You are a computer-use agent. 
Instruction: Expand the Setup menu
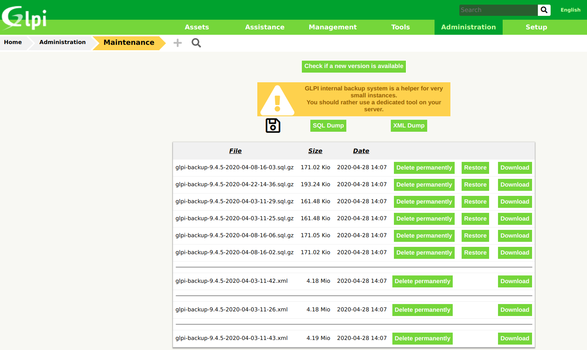pos(536,27)
